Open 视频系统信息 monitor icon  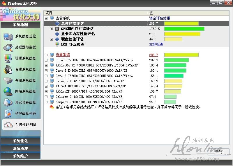[8, 58]
